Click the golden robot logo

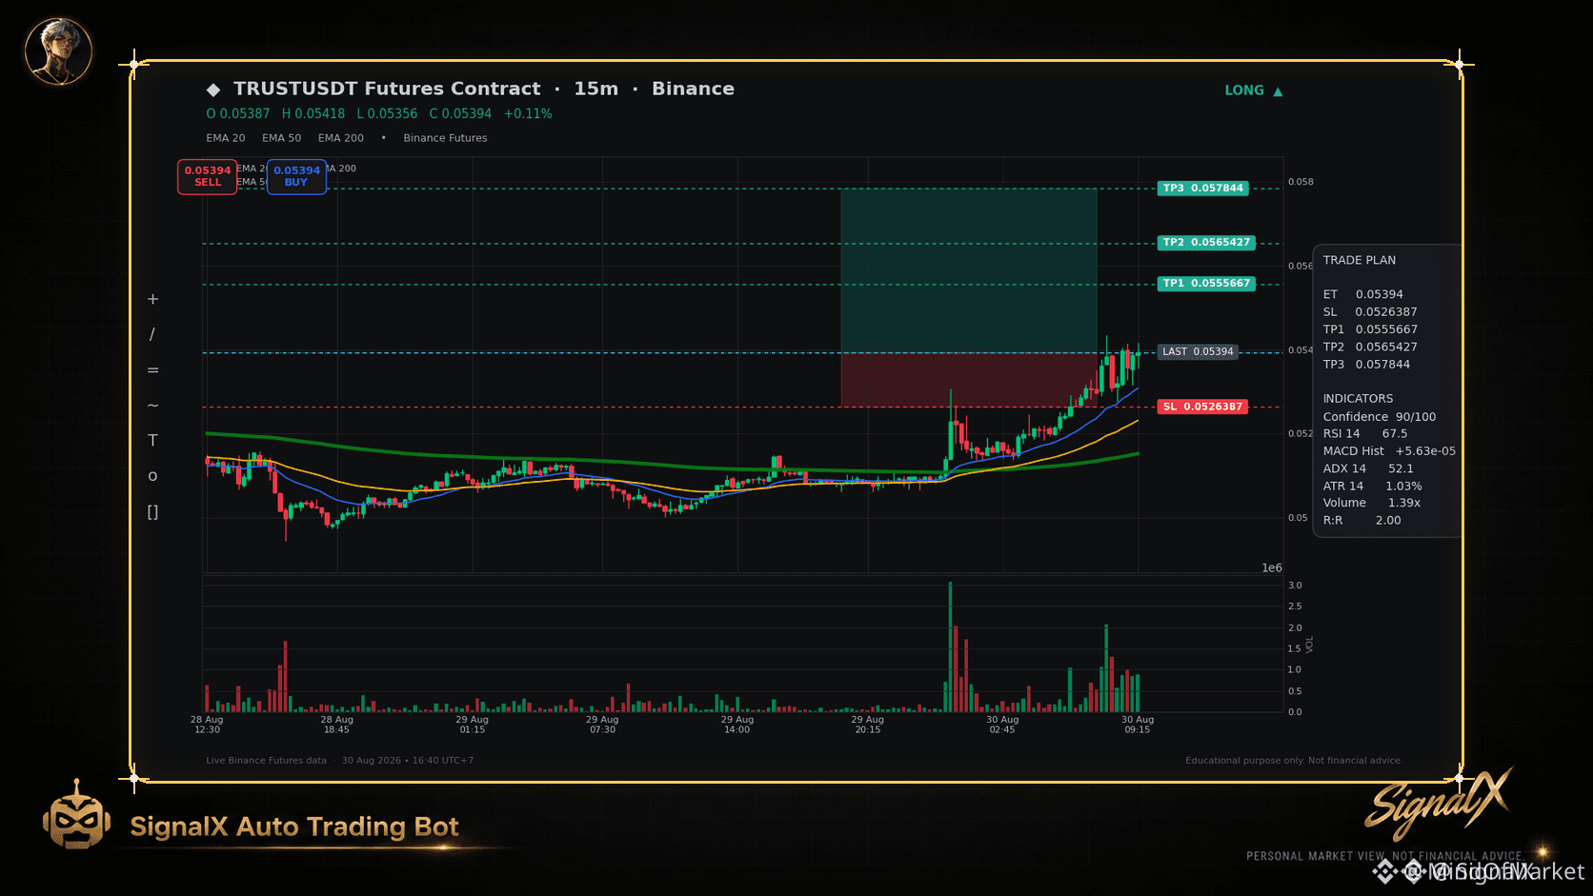(76, 815)
